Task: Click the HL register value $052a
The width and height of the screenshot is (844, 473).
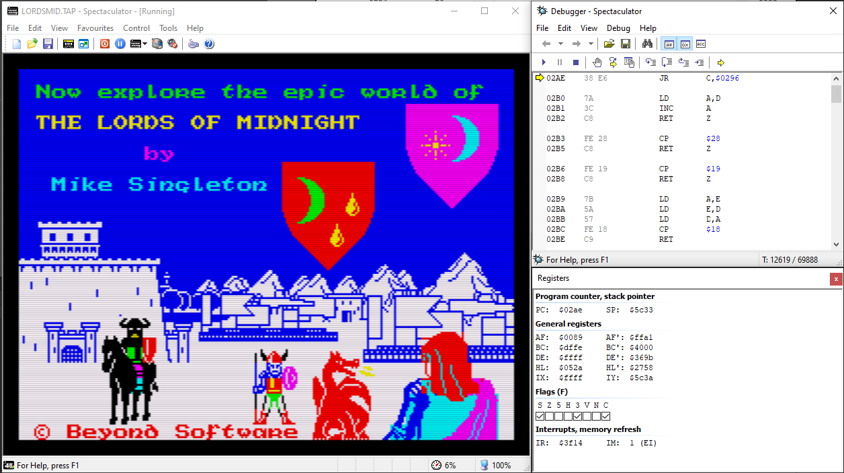Action: tap(571, 368)
